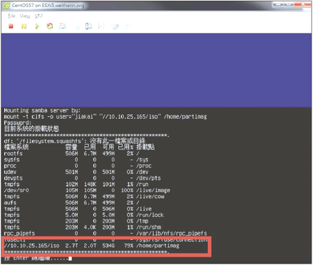Connect USB device via last toolbar icon
This screenshot has width=313, height=265.
click(x=127, y=26)
